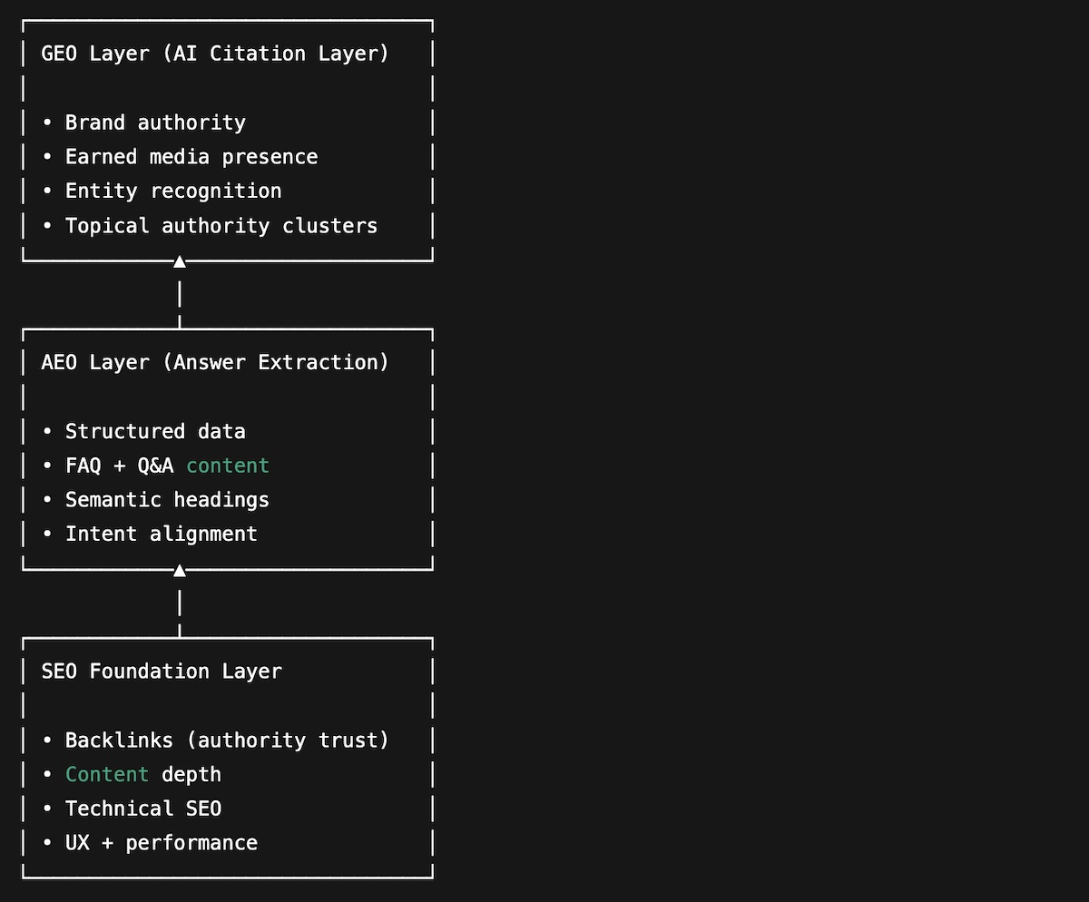Click the arrowhead pointing into GEO Layer box
Viewport: 1089px width, 902px height.
coord(180,261)
